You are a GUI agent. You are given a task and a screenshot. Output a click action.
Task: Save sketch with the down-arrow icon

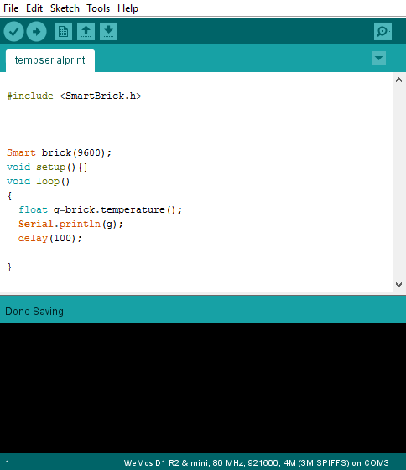coord(108,32)
